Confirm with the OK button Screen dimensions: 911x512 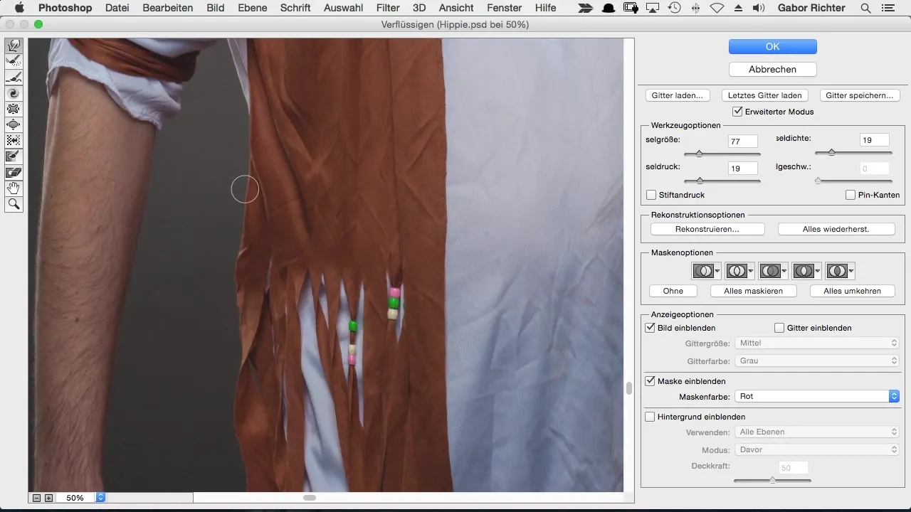pos(772,47)
